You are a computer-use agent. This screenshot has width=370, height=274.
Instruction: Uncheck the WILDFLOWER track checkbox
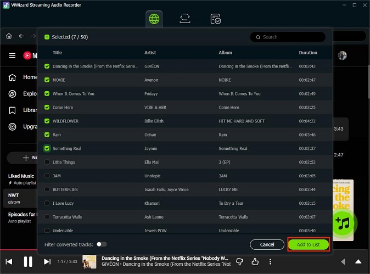[47, 121]
